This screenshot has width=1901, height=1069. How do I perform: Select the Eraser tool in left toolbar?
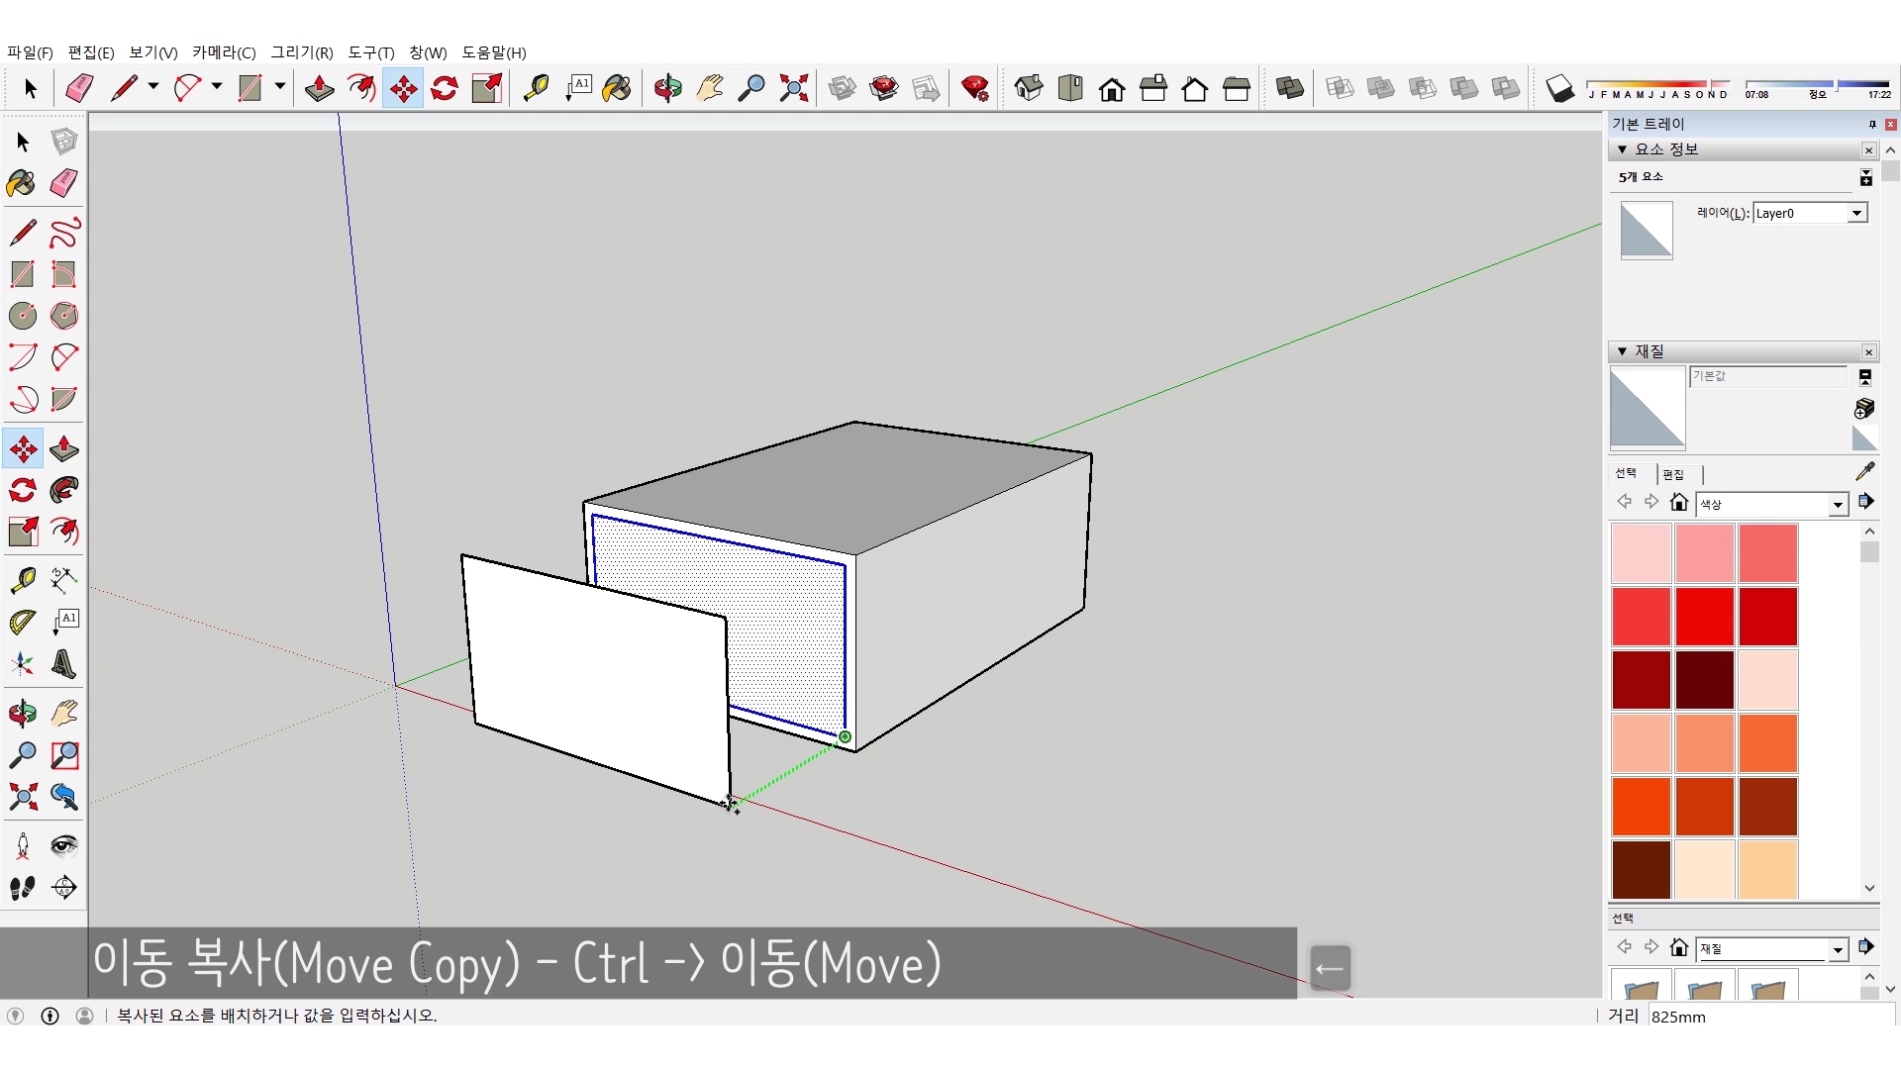click(64, 183)
